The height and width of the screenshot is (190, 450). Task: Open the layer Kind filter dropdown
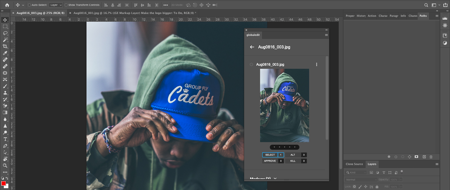(x=356, y=173)
